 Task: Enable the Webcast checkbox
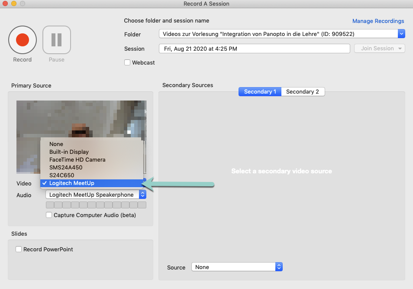click(127, 62)
